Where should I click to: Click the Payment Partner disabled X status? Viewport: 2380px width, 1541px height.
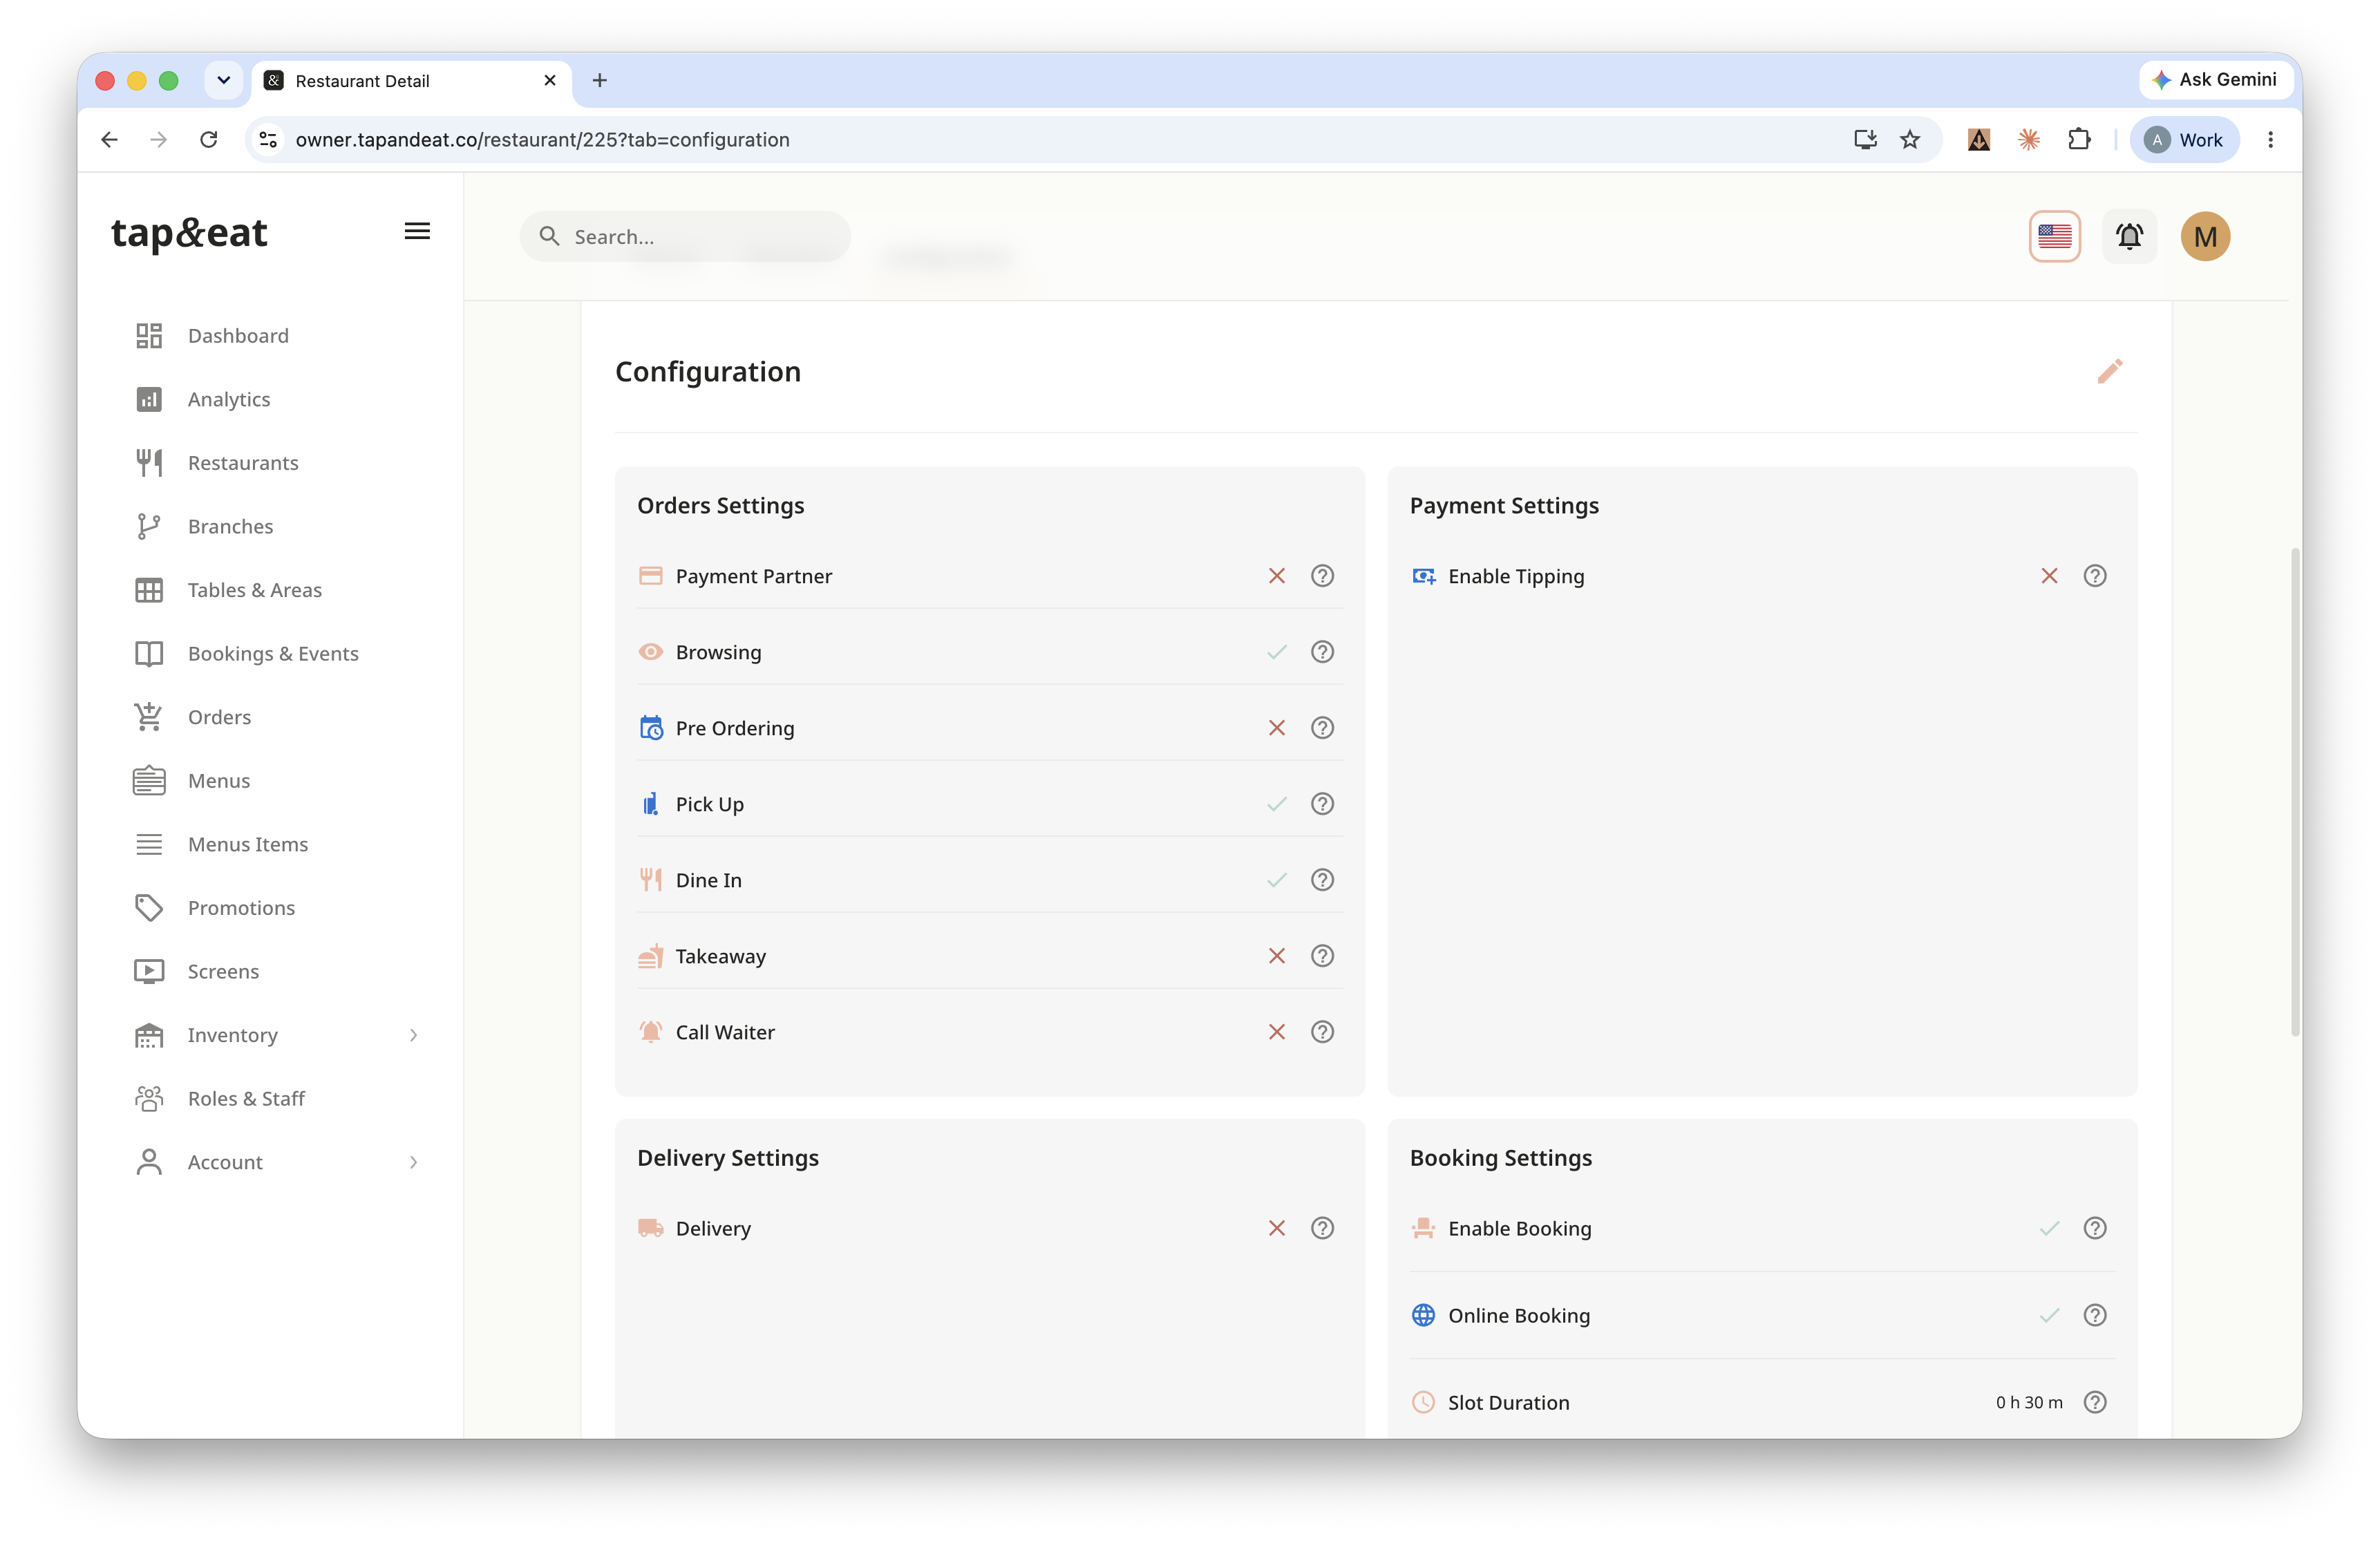[1277, 576]
